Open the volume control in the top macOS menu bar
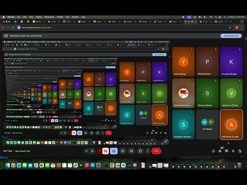The width and height of the screenshot is (247, 185). coord(200,17)
